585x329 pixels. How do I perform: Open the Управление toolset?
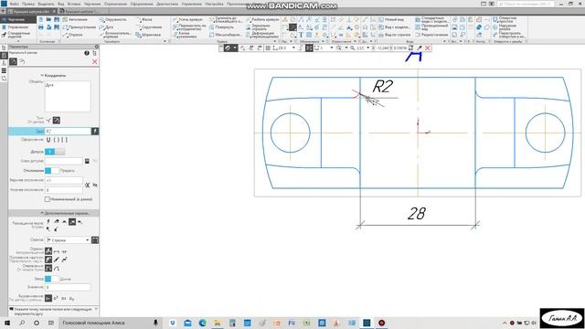point(17,27)
